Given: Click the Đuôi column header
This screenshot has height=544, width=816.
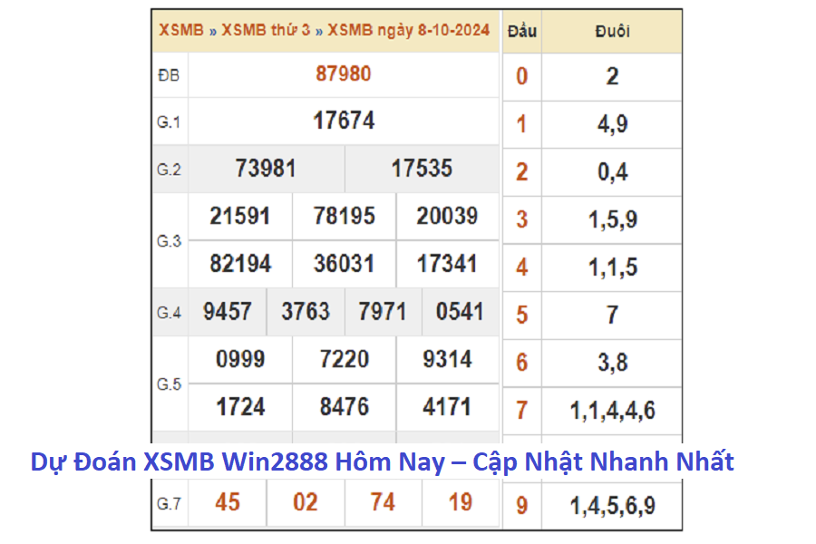Looking at the screenshot, I should 612,31.
